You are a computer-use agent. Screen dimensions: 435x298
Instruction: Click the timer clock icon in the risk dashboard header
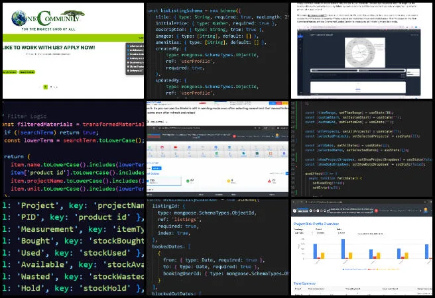tap(294, 211)
